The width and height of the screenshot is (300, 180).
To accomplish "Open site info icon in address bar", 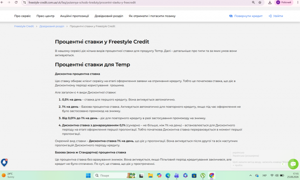I will pyautogui.click(x=25, y=2).
